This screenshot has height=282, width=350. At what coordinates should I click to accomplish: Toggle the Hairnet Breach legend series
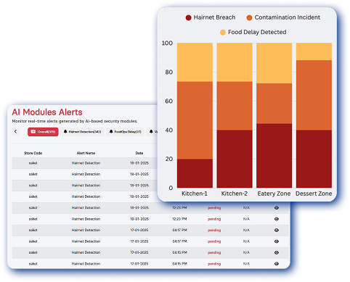tap(211, 17)
